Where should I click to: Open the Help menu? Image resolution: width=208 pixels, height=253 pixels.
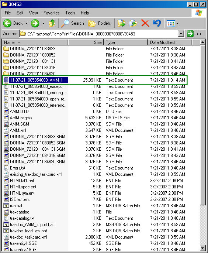tap(85, 13)
